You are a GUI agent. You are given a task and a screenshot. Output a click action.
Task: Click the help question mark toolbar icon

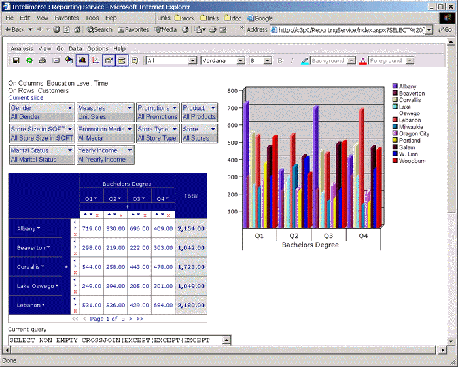tap(135, 60)
